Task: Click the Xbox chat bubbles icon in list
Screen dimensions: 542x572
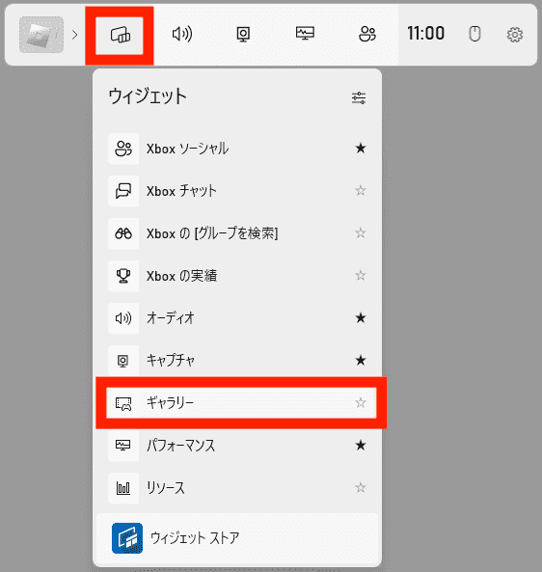Action: (x=123, y=191)
